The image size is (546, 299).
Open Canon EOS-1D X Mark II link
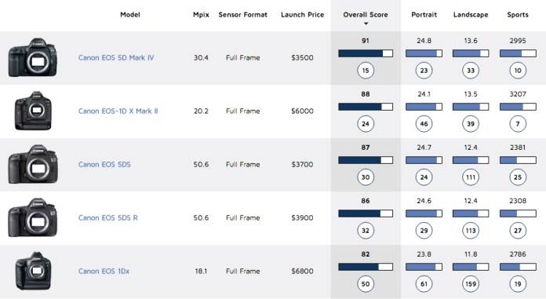(118, 111)
